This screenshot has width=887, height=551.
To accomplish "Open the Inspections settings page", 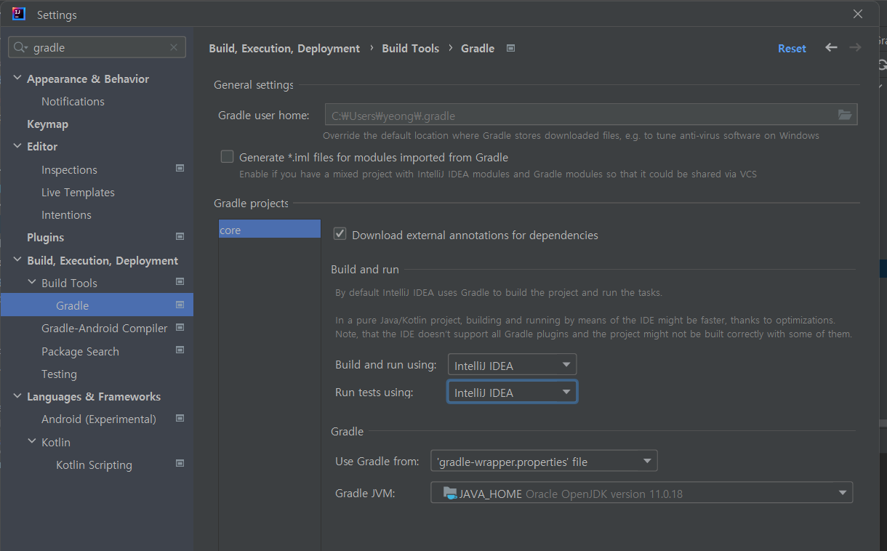I will tap(69, 170).
